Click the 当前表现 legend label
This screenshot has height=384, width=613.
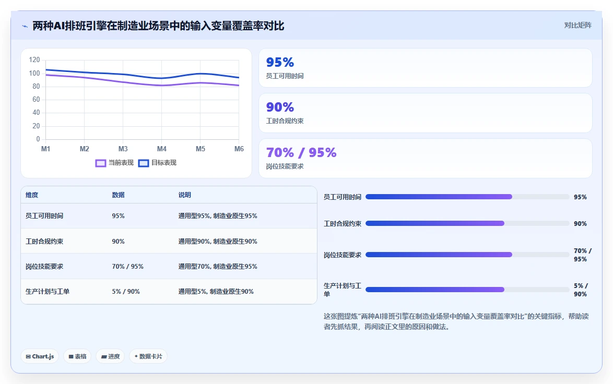point(121,162)
